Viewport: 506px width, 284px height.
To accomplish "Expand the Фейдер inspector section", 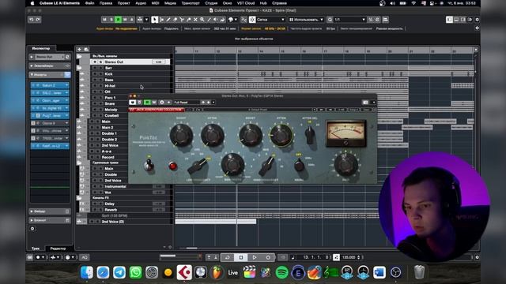I will tap(32, 211).
